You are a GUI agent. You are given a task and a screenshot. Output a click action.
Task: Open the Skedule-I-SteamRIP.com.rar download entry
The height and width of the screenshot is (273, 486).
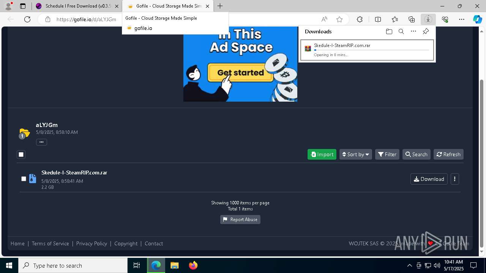pos(367,50)
